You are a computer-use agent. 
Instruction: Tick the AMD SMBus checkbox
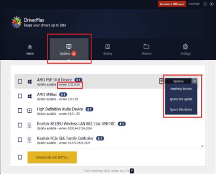[x=20, y=96]
